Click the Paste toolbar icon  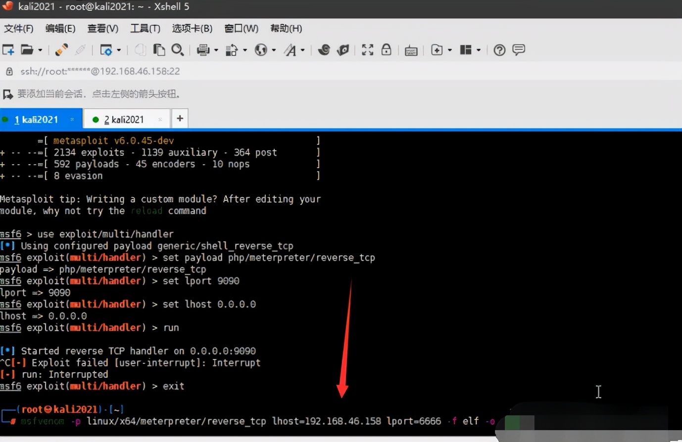(x=159, y=49)
